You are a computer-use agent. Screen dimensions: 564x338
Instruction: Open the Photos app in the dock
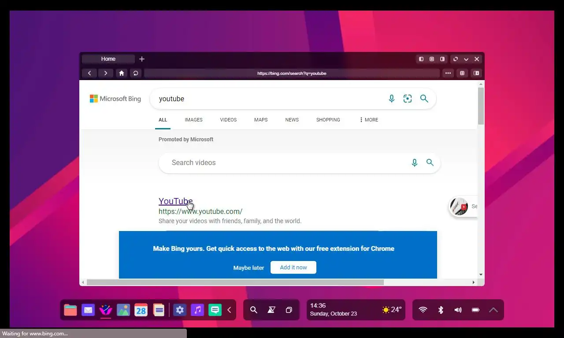pos(123,310)
